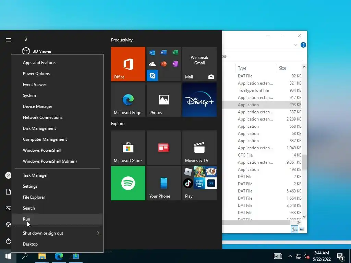Open Prime Video in the Play tile

[x=199, y=184]
